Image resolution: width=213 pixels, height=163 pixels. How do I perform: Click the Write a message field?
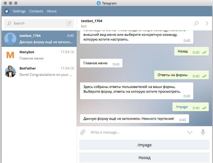pos(137,132)
